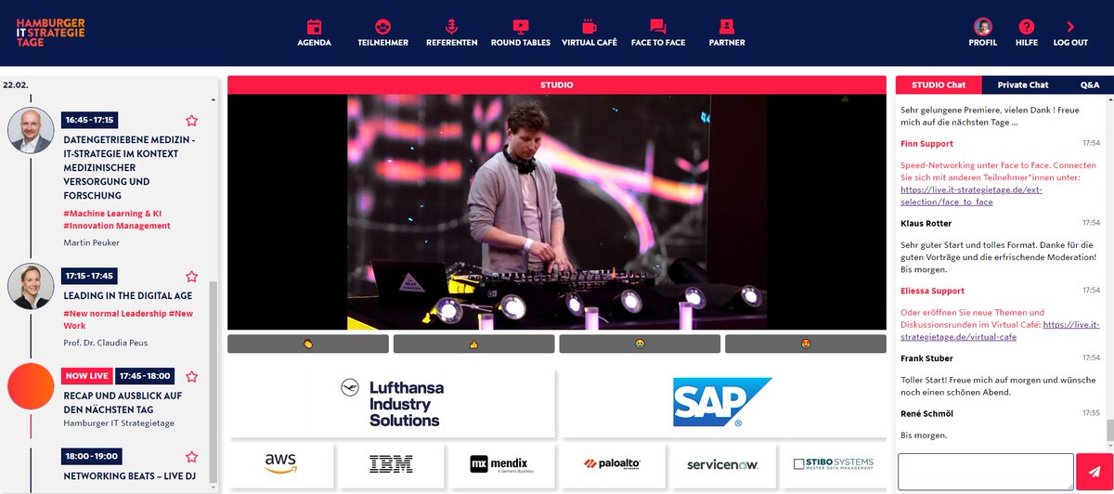Open the Profil avatar icon
Screen dimensions: 1114x494
point(982,27)
